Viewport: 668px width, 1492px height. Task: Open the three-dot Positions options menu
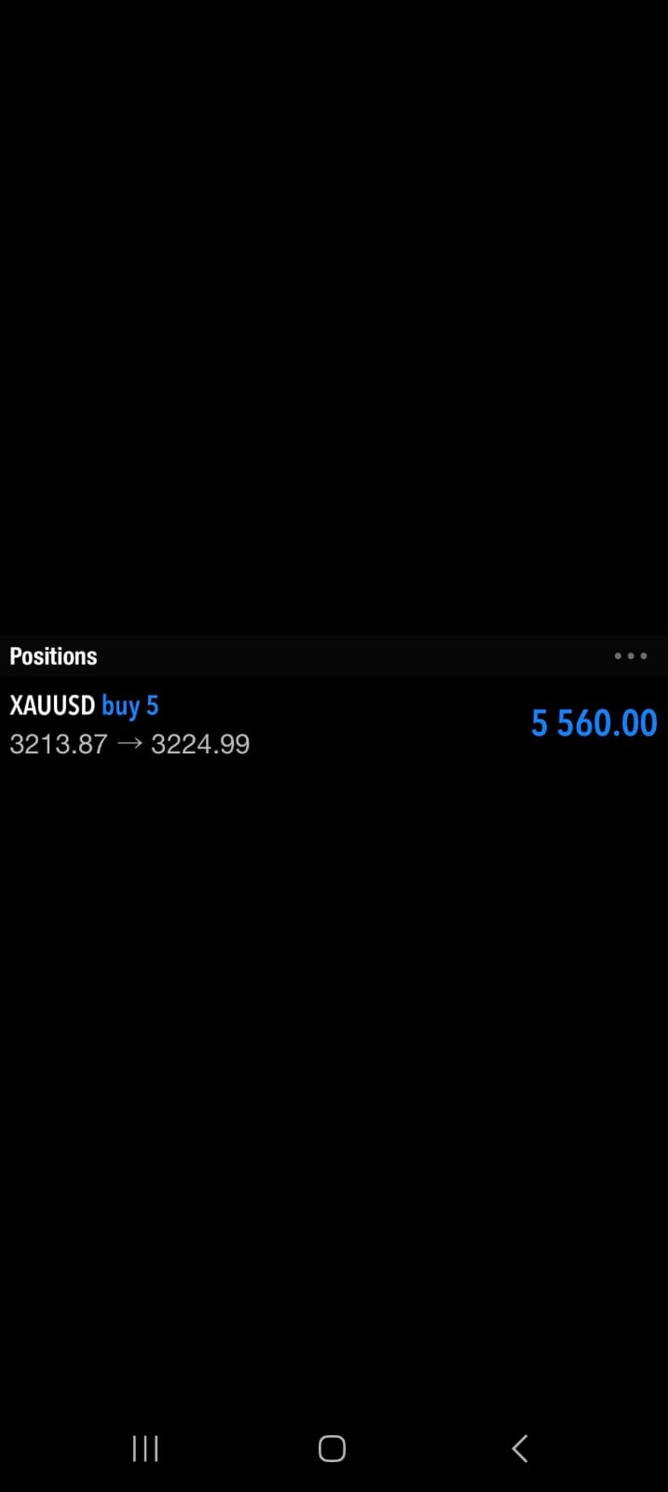631,656
